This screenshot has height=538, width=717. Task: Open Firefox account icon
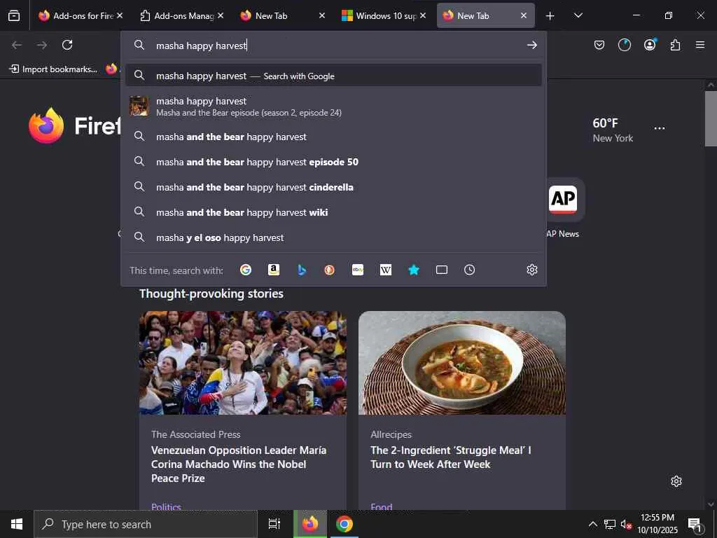tap(650, 44)
